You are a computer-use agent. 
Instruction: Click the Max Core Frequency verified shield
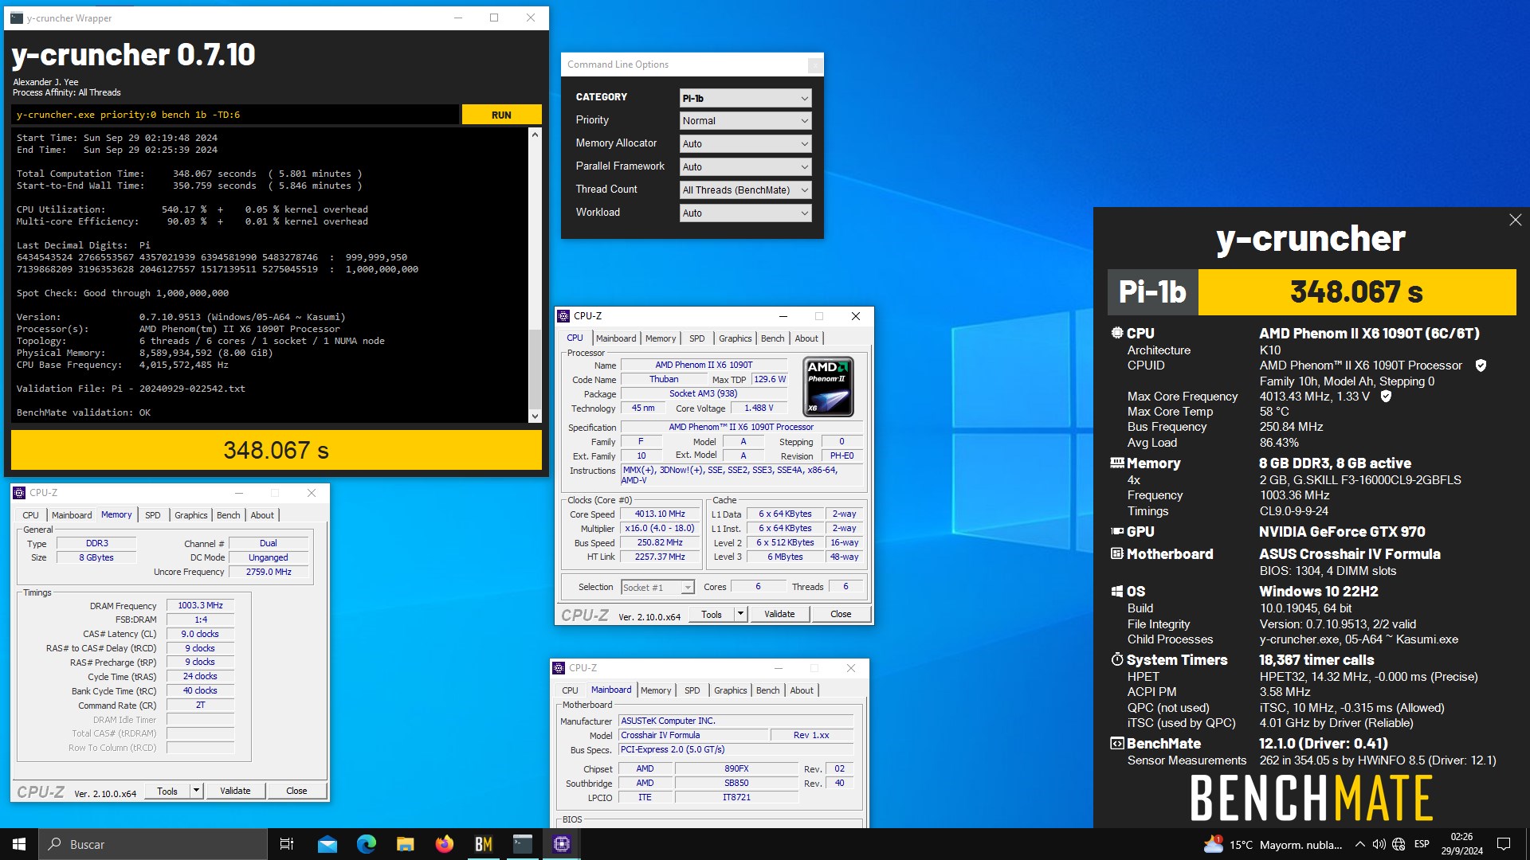click(1386, 397)
